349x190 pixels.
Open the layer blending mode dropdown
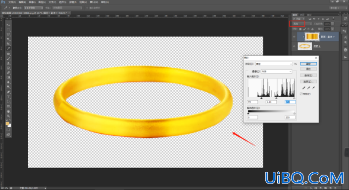[x=302, y=24]
